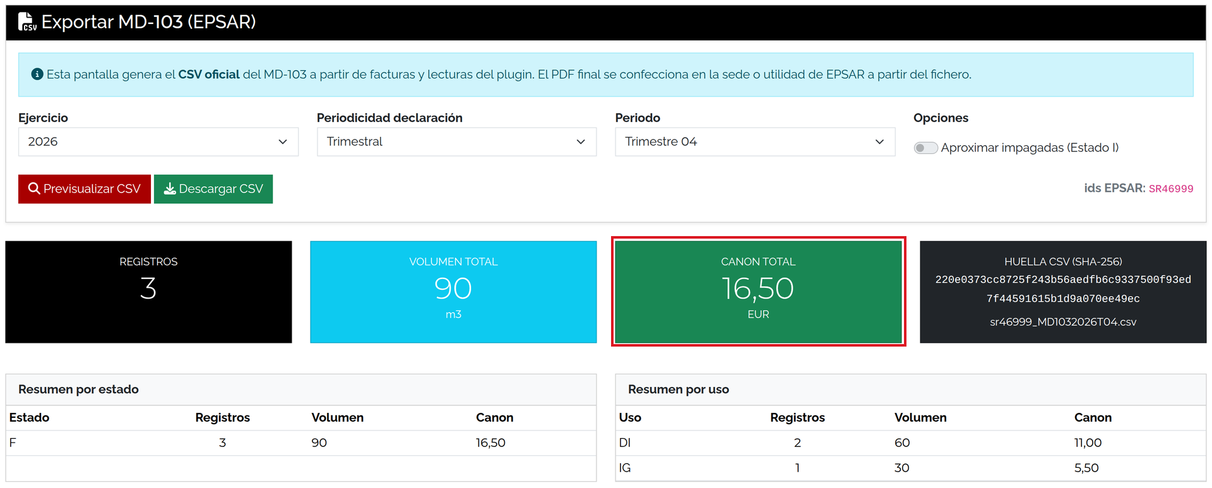
Task: Click the IG uso row cell
Action: click(625, 468)
